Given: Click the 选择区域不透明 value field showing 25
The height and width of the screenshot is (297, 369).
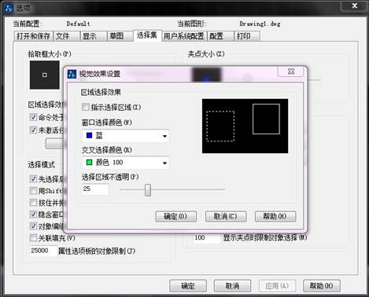Looking at the screenshot, I should 95,189.
